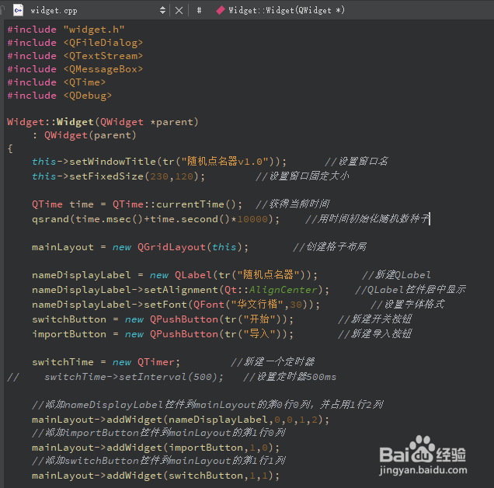Click the line #include <QDebug>
This screenshot has width=494, height=488.
[60, 96]
